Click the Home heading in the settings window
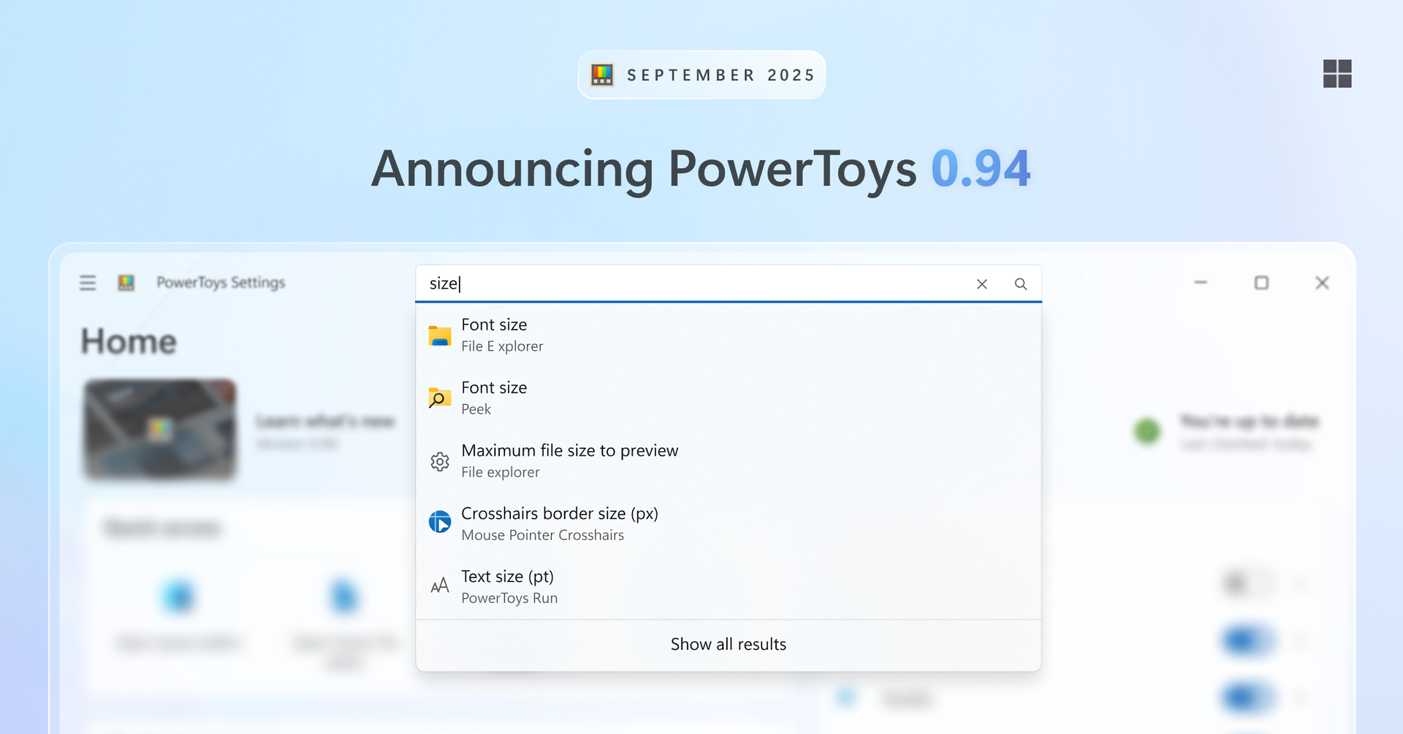The image size is (1403, 734). coord(129,341)
